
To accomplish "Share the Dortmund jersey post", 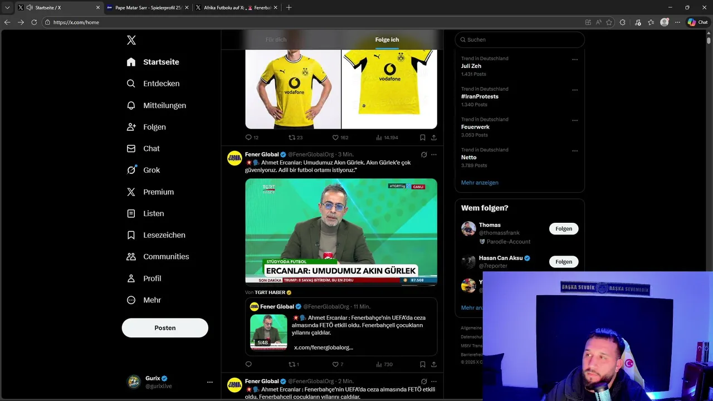I will tap(434, 138).
